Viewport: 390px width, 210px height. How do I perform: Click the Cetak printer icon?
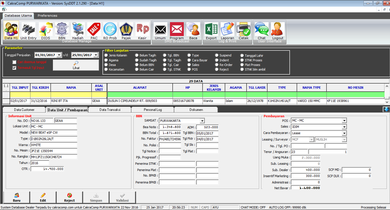(x=243, y=31)
